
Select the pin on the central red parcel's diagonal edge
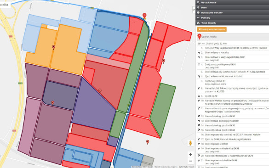click(100, 90)
